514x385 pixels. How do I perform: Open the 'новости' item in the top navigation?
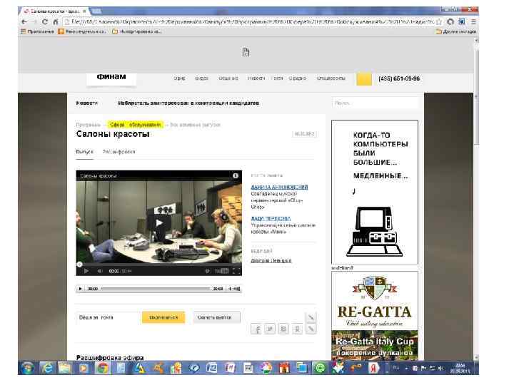(x=256, y=78)
